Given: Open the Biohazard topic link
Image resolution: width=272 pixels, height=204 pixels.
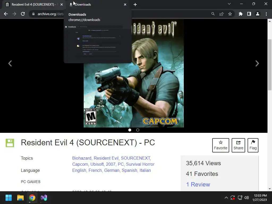Looking at the screenshot, I should [x=82, y=158].
